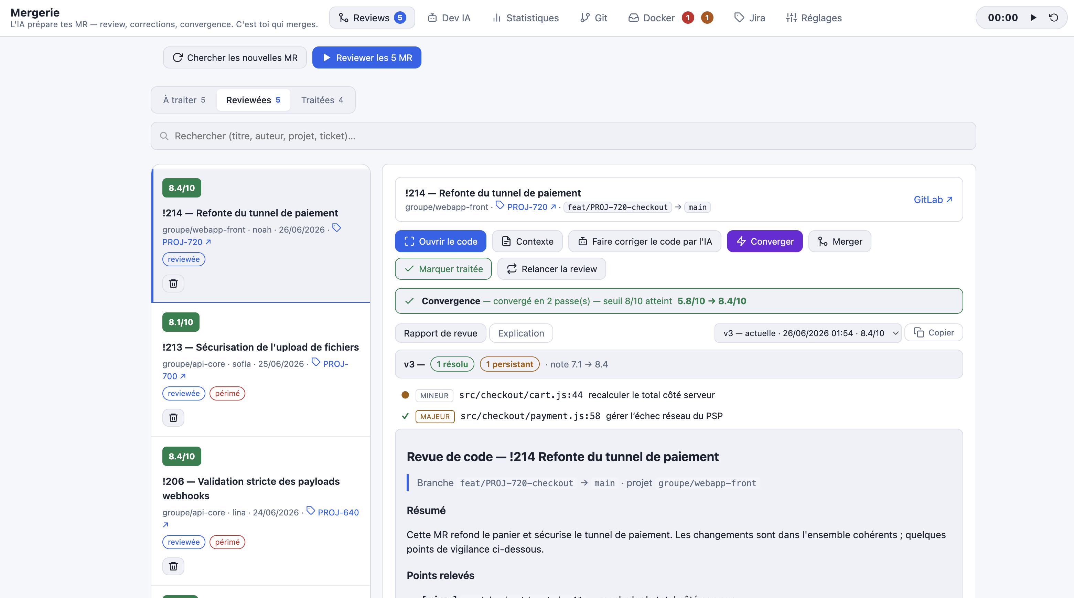Mark the MR as traitée
The height and width of the screenshot is (598, 1074).
pyautogui.click(x=443, y=269)
